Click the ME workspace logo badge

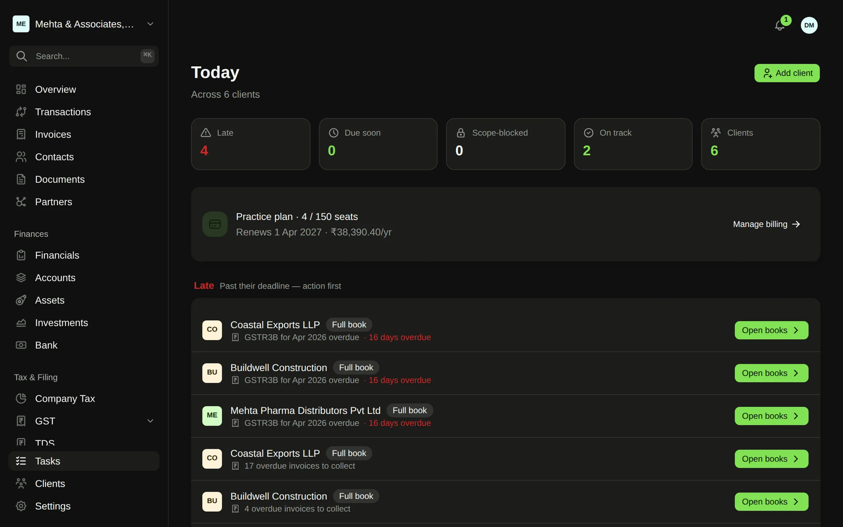point(21,24)
